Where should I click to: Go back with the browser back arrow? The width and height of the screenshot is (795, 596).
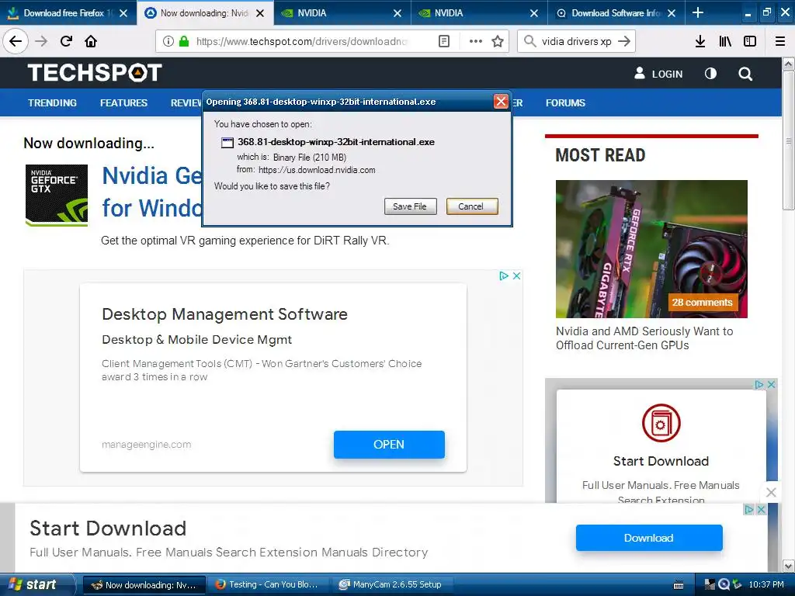16,41
